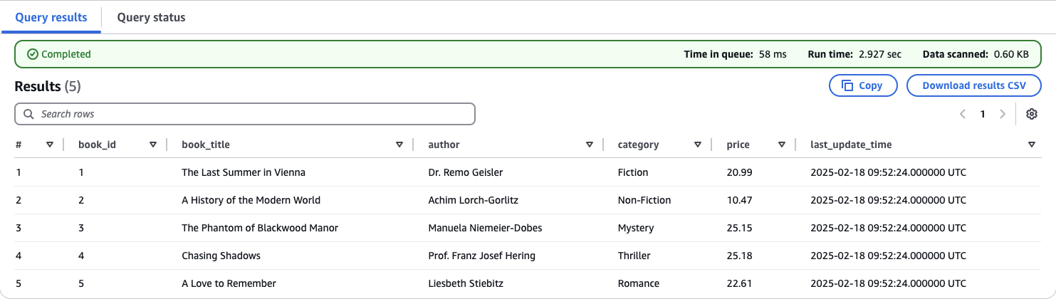Focus the Search rows field
The image size is (1056, 299).
coord(249,114)
